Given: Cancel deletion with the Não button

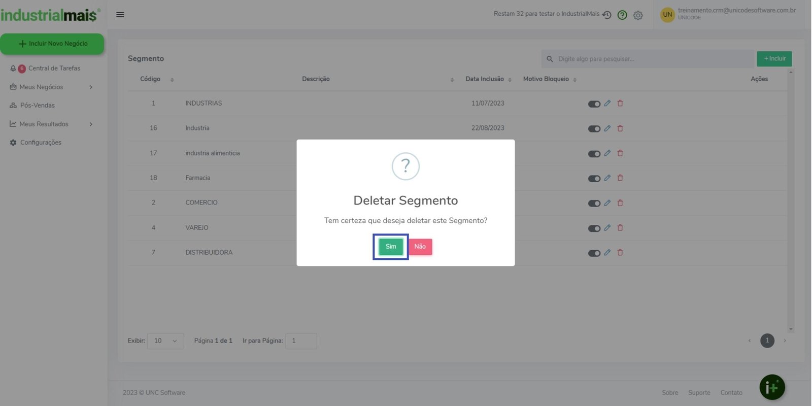Looking at the screenshot, I should coord(420,247).
